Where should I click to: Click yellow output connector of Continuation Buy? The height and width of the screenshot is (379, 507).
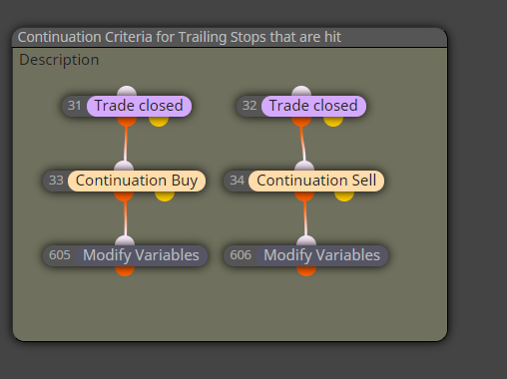[x=165, y=195]
